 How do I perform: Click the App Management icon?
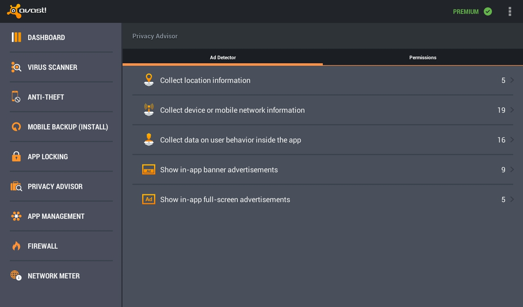point(16,216)
